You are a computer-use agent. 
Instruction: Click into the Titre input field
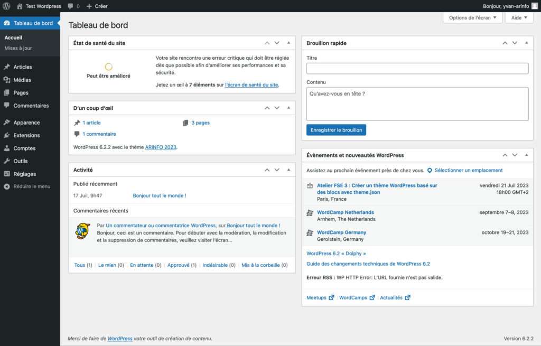click(x=417, y=69)
